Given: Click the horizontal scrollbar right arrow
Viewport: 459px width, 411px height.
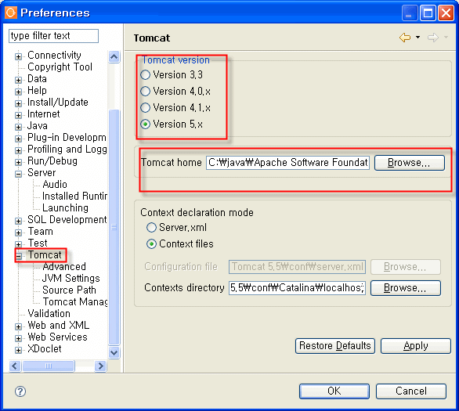Looking at the screenshot, I should click(100, 366).
